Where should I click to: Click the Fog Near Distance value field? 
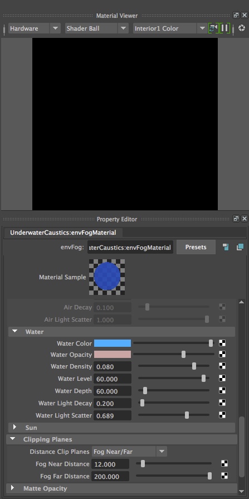point(110,464)
